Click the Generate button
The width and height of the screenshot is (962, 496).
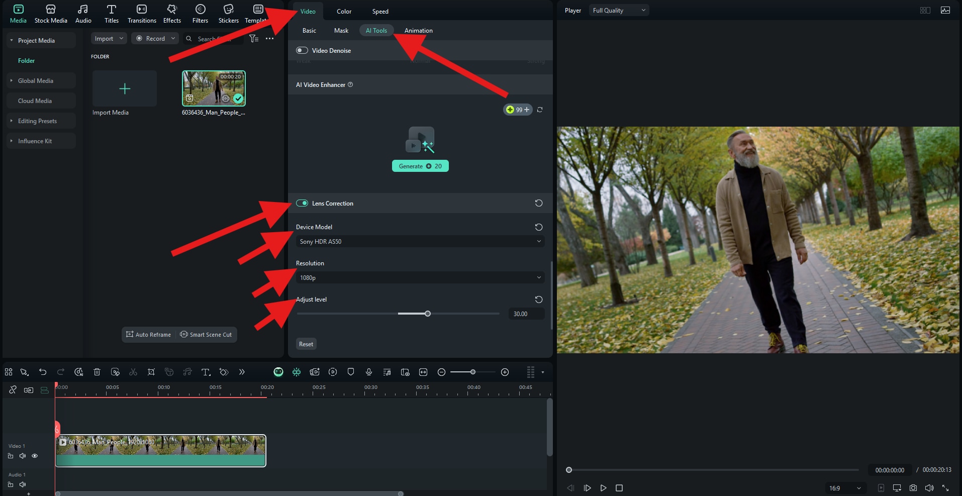click(x=420, y=166)
